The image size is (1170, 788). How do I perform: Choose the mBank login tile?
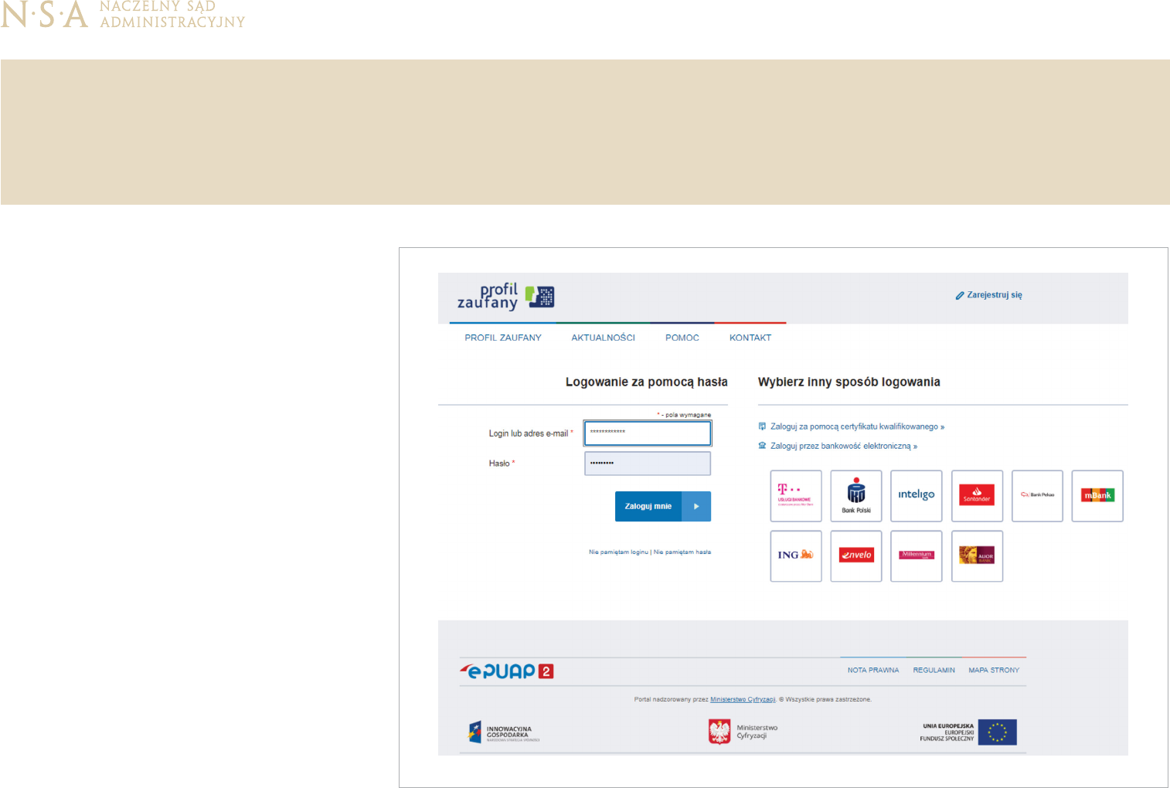[x=1097, y=496]
